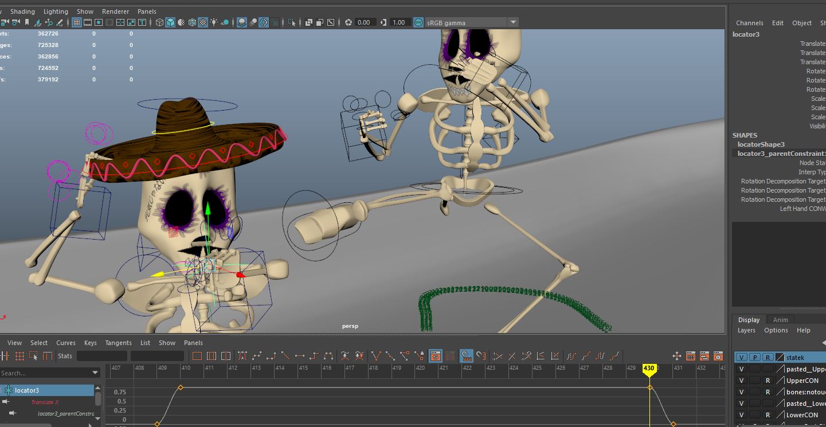
Task: Select the auto tangents icon
Action: click(242, 356)
